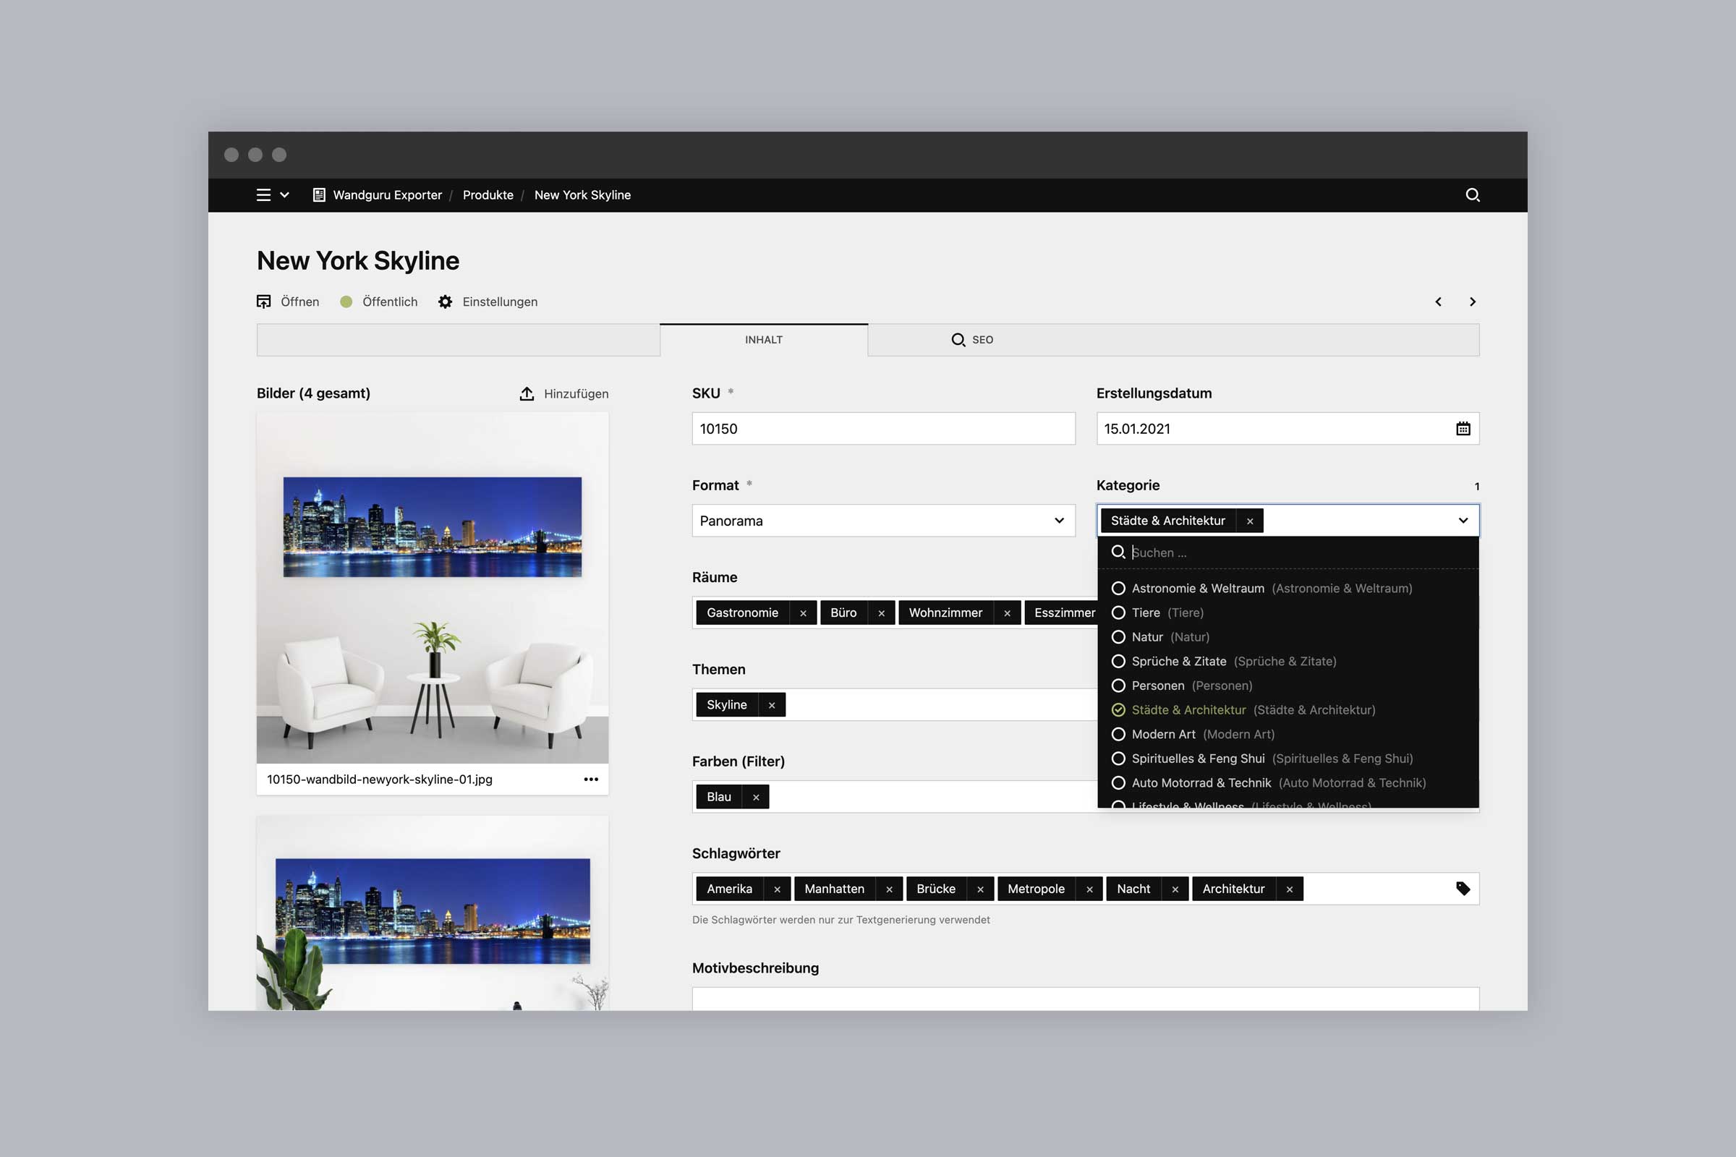The width and height of the screenshot is (1736, 1157).
Task: Expand the Format Panorama dropdown
Action: pyautogui.click(x=1059, y=521)
